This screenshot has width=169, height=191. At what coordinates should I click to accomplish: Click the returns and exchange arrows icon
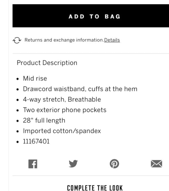point(17,40)
